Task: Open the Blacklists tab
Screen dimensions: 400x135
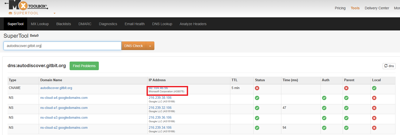Action: click(64, 24)
